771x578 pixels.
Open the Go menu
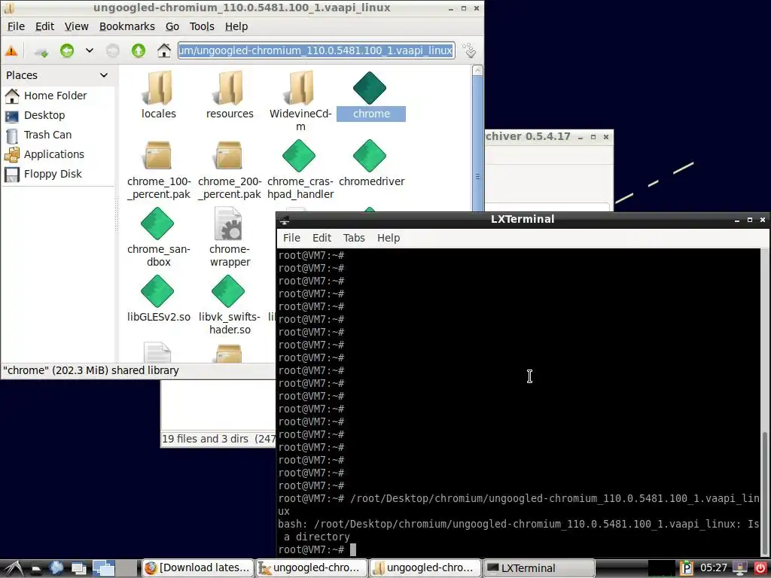172,26
